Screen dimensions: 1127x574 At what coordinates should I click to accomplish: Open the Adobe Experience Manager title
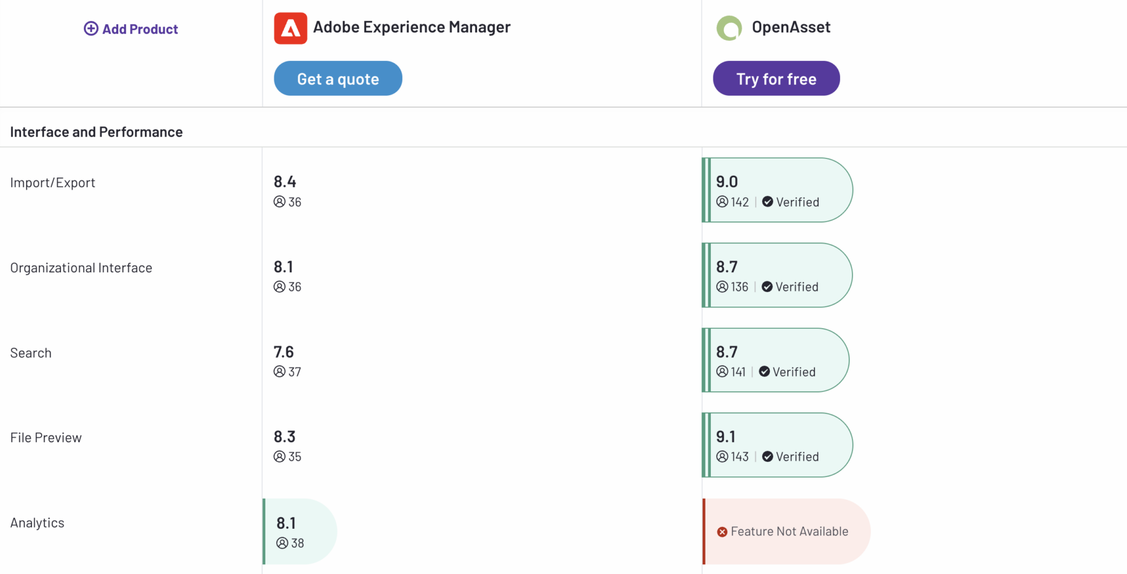(x=412, y=27)
